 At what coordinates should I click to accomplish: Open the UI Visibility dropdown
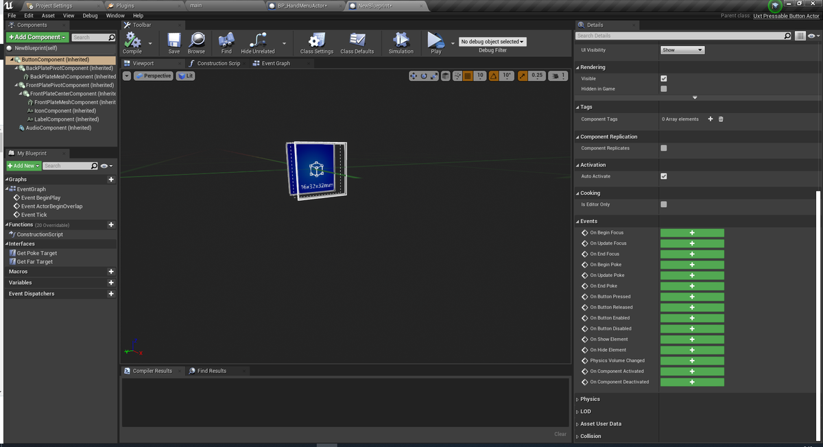point(682,50)
